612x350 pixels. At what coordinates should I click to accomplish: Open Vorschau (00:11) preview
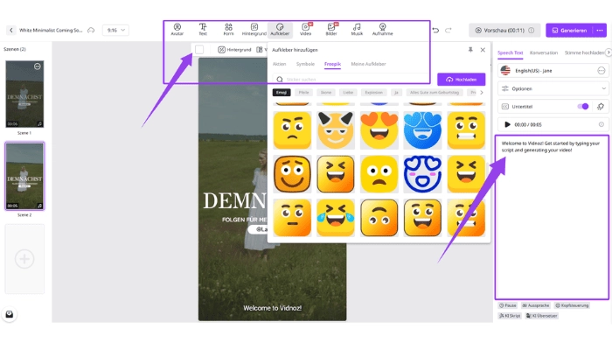(504, 30)
